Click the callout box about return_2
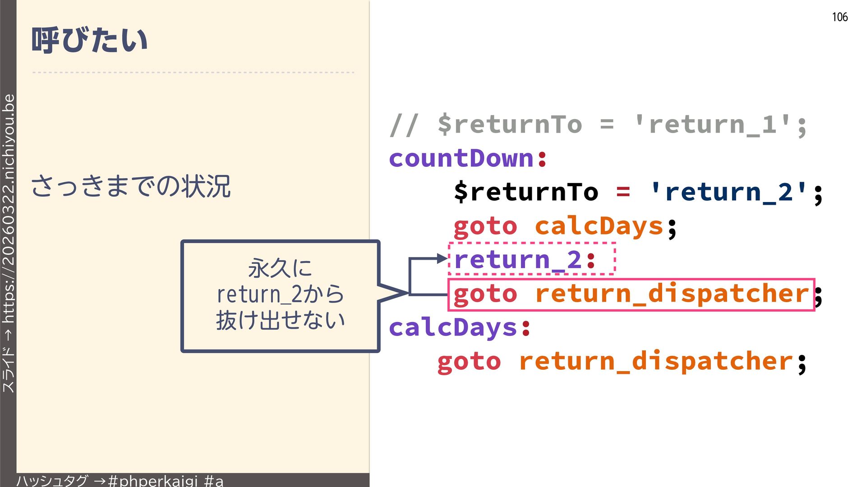Viewport: 866px width, 487px height. click(280, 295)
